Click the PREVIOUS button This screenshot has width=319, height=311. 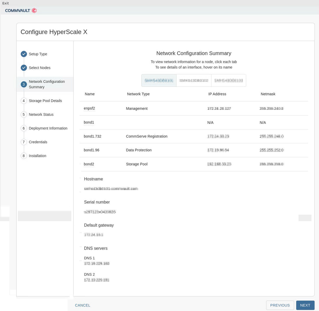tap(280, 305)
